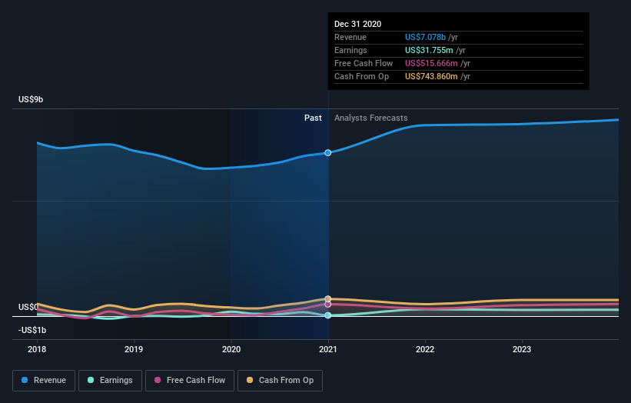
Task: Click the 2019 axis label
Action: tap(134, 349)
